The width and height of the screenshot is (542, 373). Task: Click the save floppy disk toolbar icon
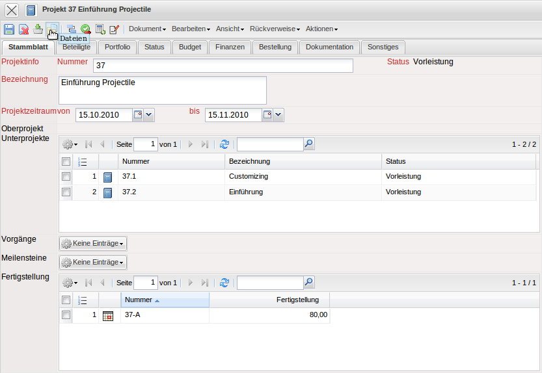[9, 29]
